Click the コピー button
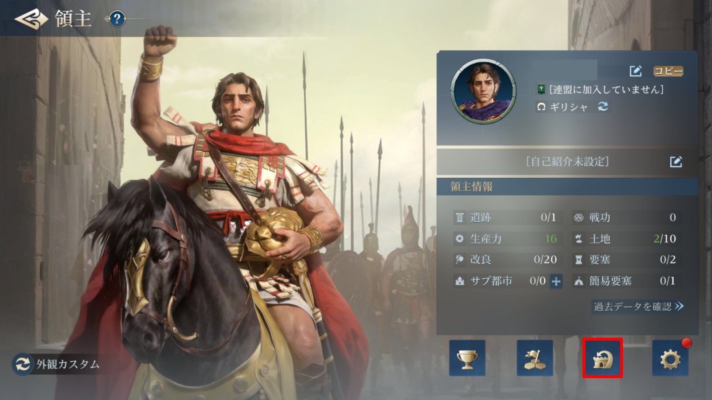This screenshot has width=712, height=400. (668, 71)
